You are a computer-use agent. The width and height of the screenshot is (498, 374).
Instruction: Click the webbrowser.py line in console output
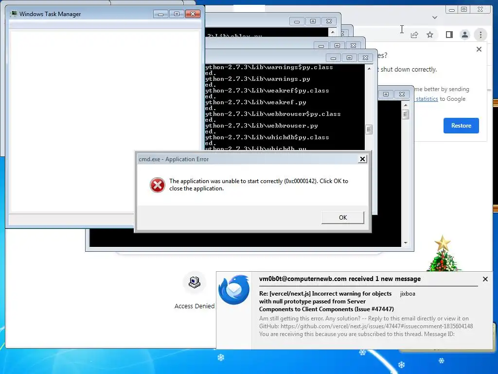[x=261, y=126]
